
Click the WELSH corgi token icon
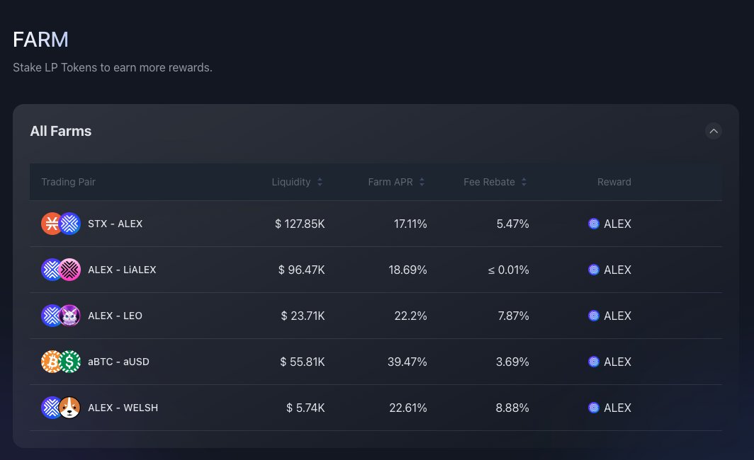69,408
